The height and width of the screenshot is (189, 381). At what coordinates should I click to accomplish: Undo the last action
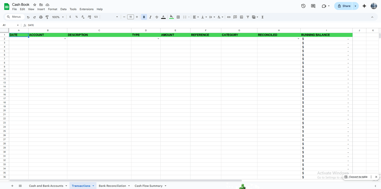point(28,17)
